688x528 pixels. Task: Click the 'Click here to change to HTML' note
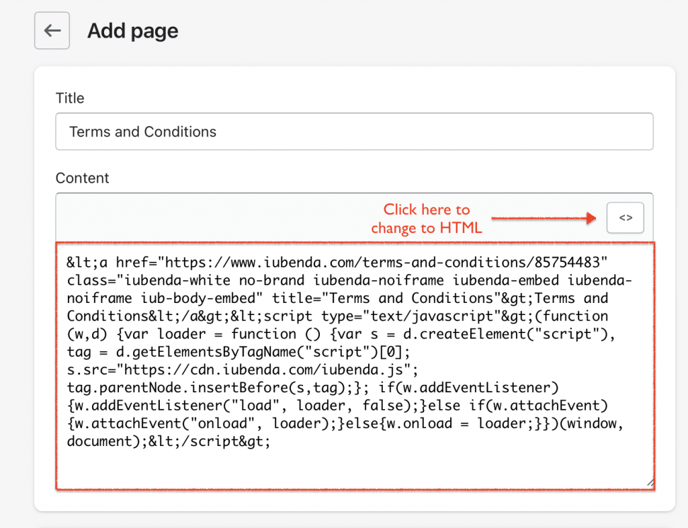pos(426,219)
